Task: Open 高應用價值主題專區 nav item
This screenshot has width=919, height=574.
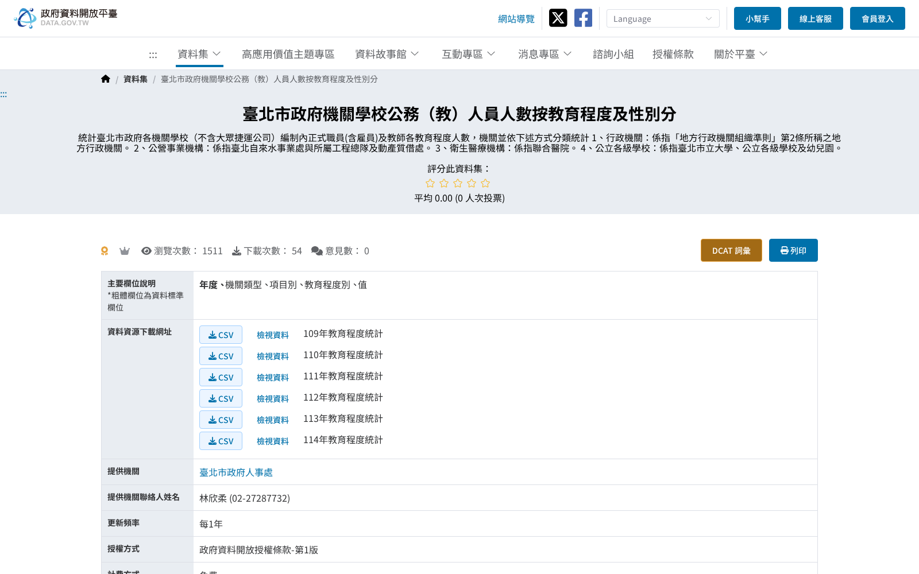Action: (288, 54)
